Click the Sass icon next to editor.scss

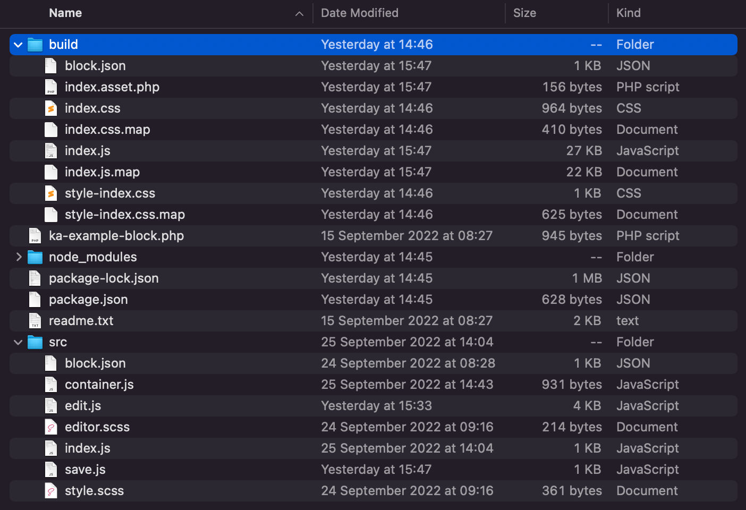click(x=50, y=427)
